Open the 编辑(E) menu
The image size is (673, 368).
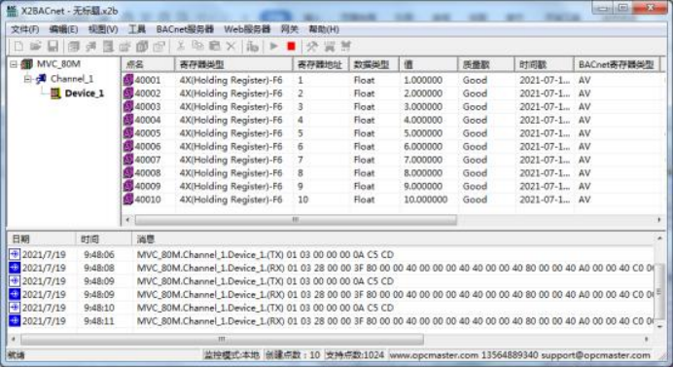pos(63,29)
